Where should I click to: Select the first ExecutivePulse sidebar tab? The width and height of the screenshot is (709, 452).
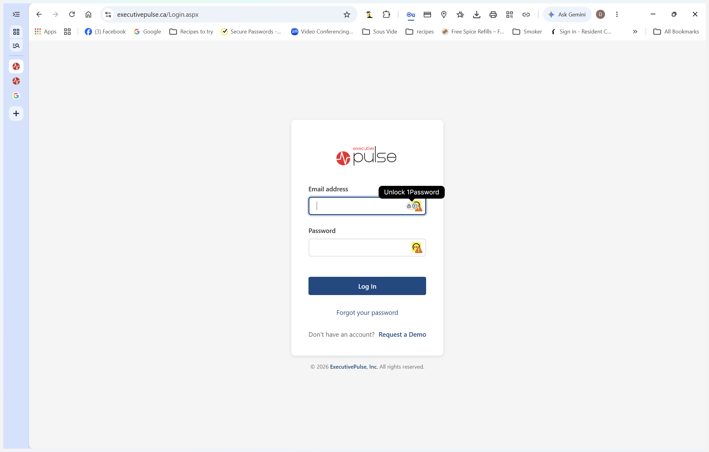click(x=16, y=66)
